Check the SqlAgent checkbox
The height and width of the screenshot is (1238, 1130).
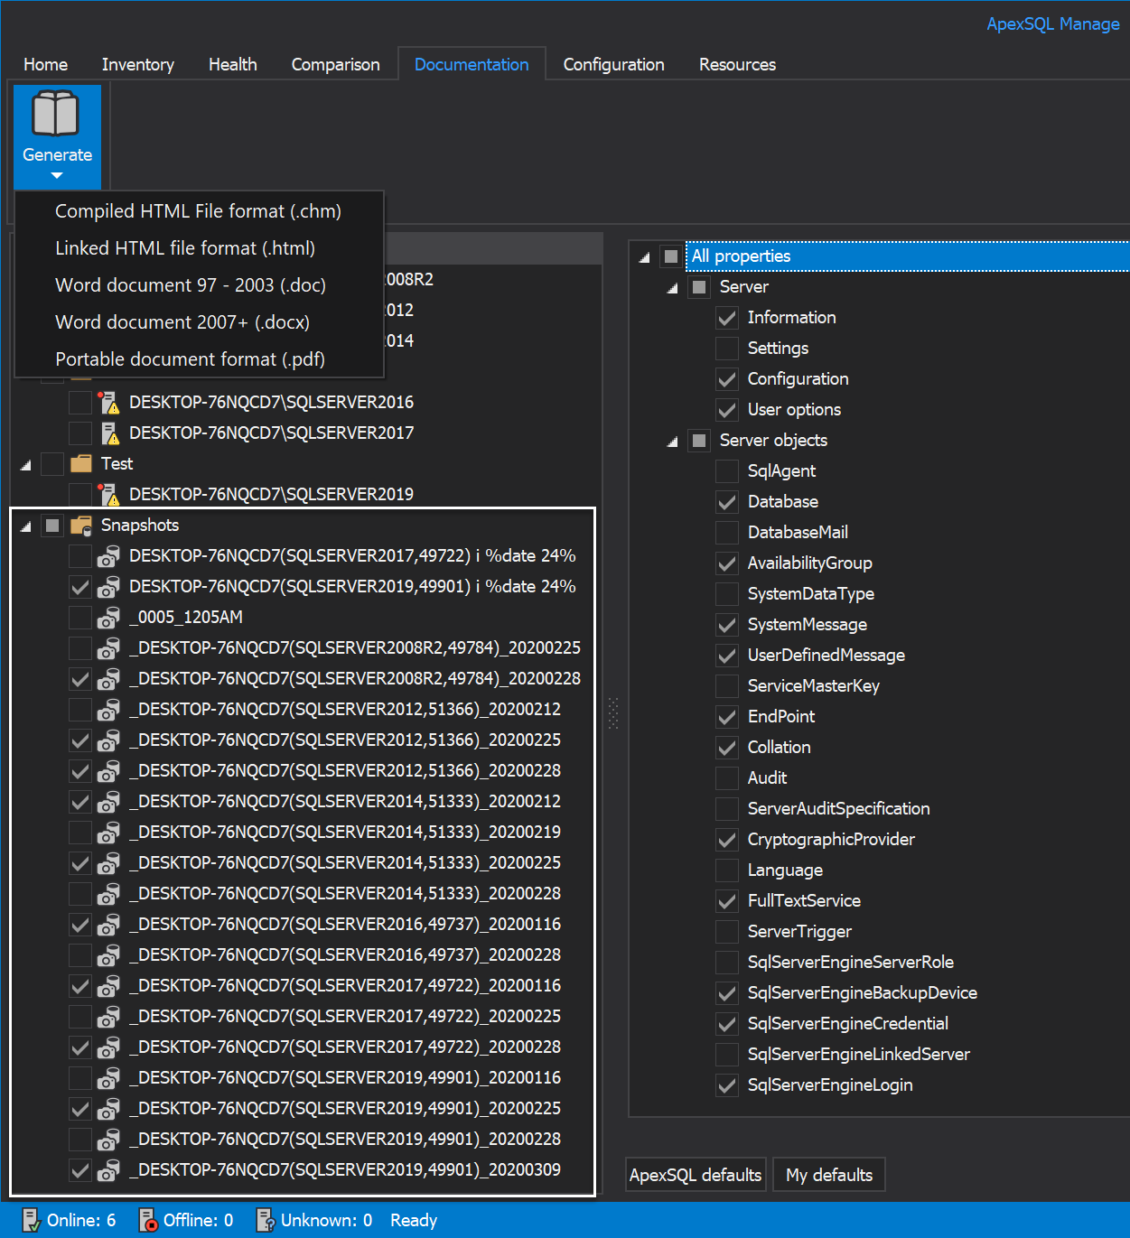coord(726,471)
